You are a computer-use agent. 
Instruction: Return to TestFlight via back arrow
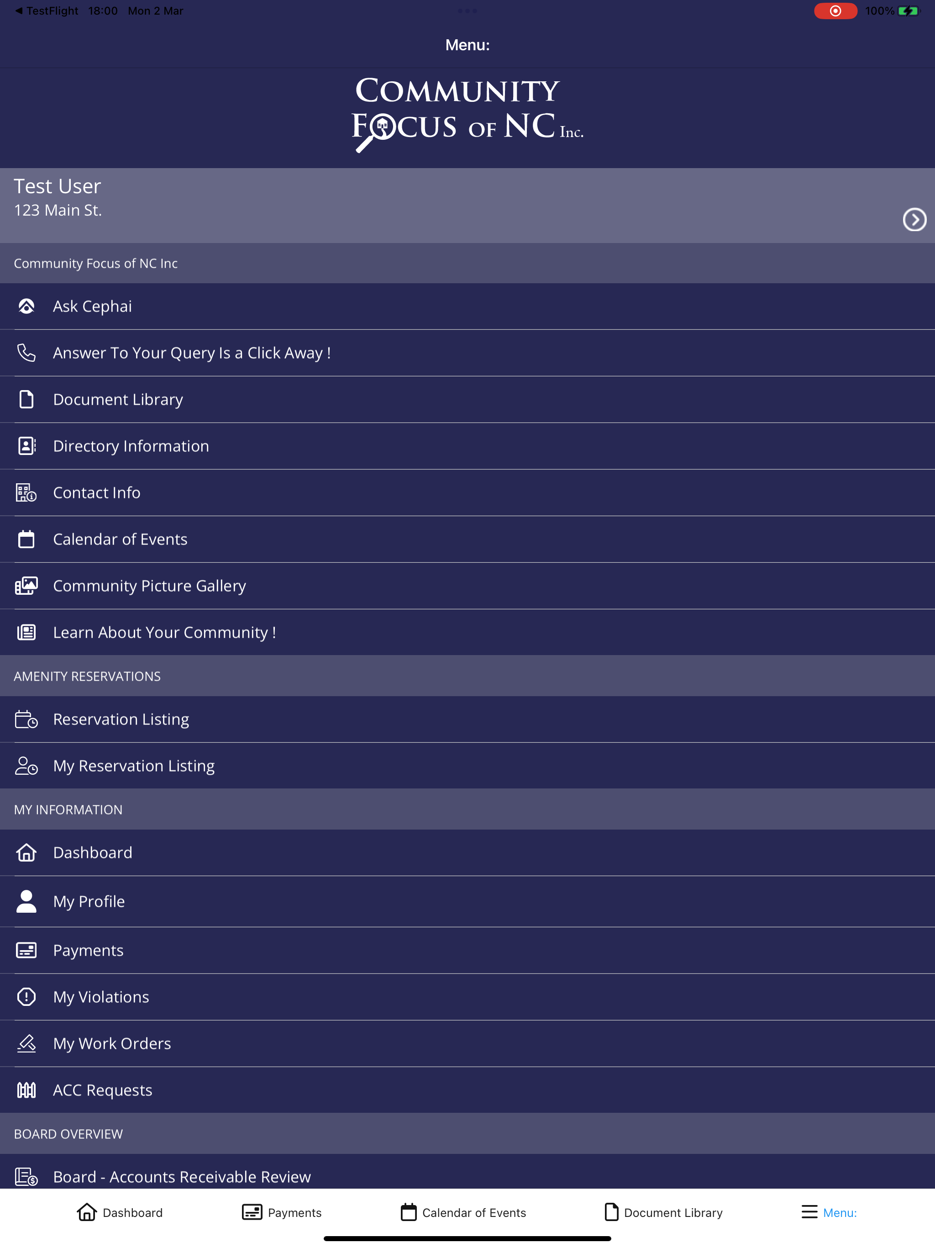point(47,11)
